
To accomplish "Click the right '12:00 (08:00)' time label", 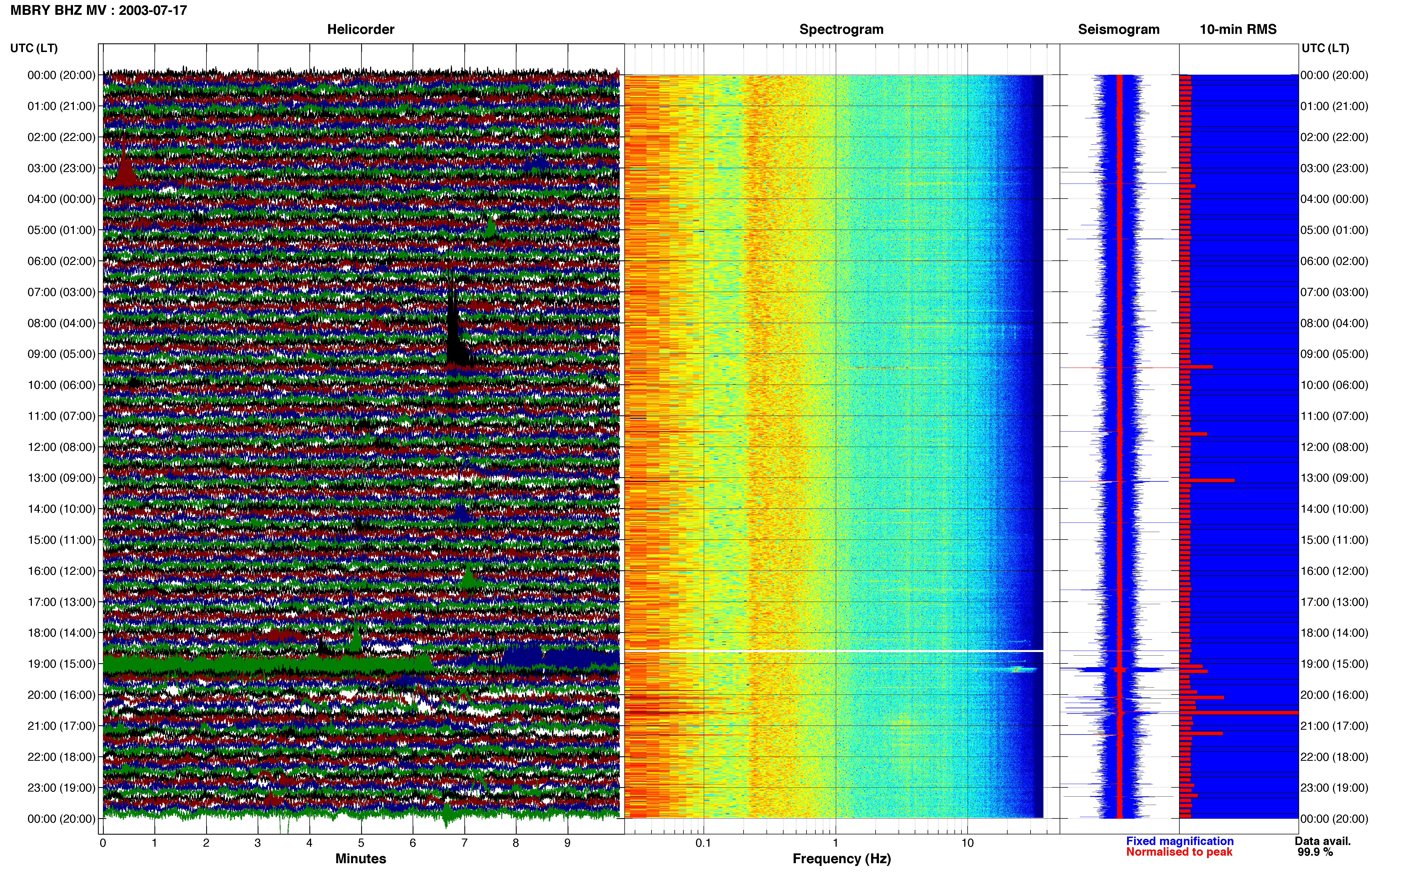I will (1334, 447).
